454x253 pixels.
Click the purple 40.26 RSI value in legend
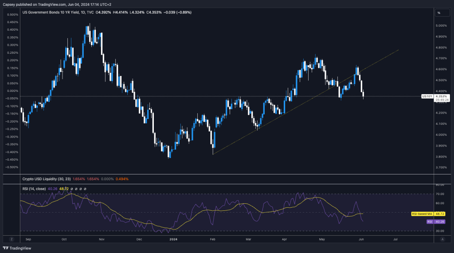tap(53, 189)
